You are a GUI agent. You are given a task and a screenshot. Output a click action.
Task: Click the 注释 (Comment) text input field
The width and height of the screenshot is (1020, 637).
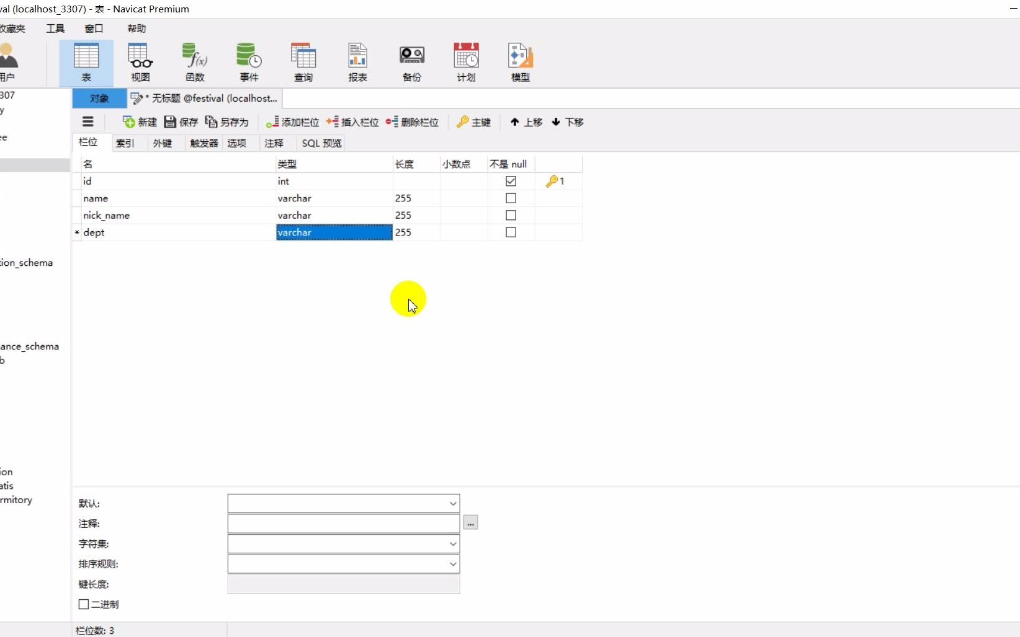click(x=344, y=523)
